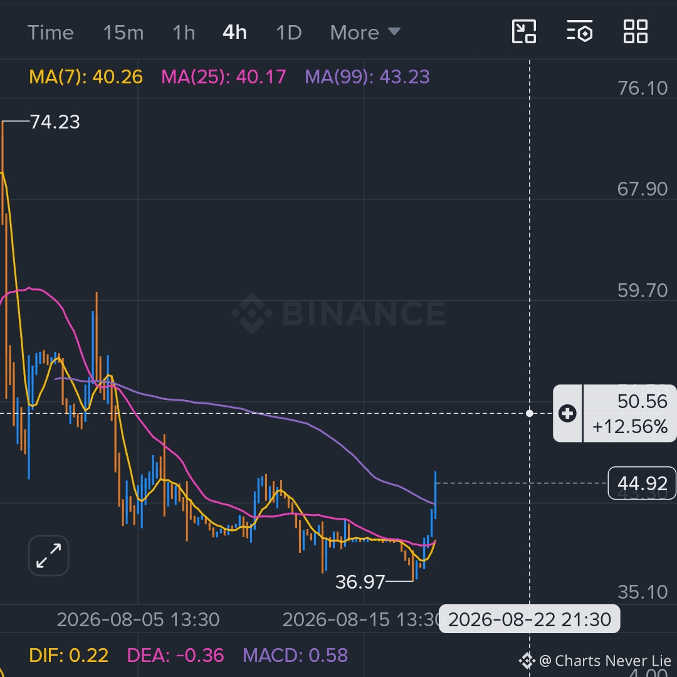Open the indicator settings icon
Screen dimensions: 677x677
[579, 31]
